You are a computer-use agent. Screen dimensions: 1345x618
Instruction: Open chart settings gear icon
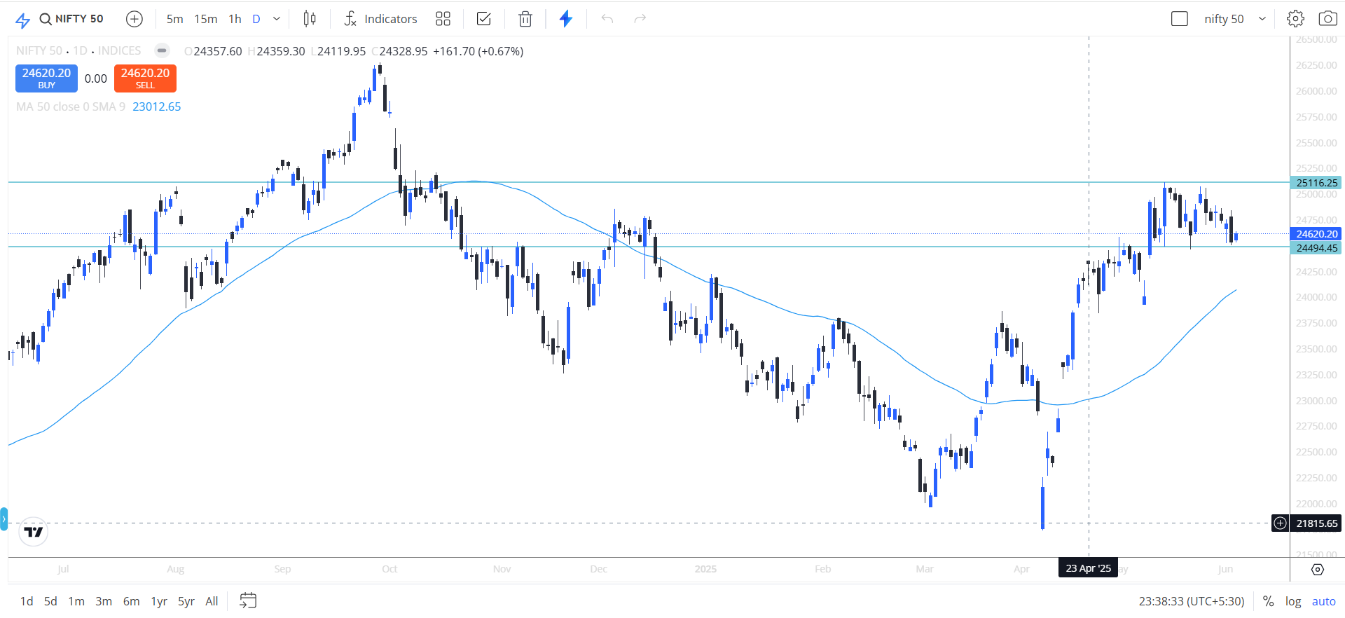1295,19
